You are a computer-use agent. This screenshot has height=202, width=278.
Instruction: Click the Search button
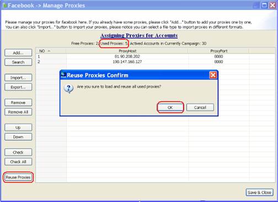pos(18,62)
